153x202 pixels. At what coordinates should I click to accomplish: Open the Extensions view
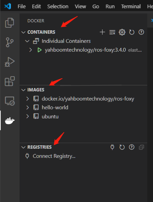10,81
